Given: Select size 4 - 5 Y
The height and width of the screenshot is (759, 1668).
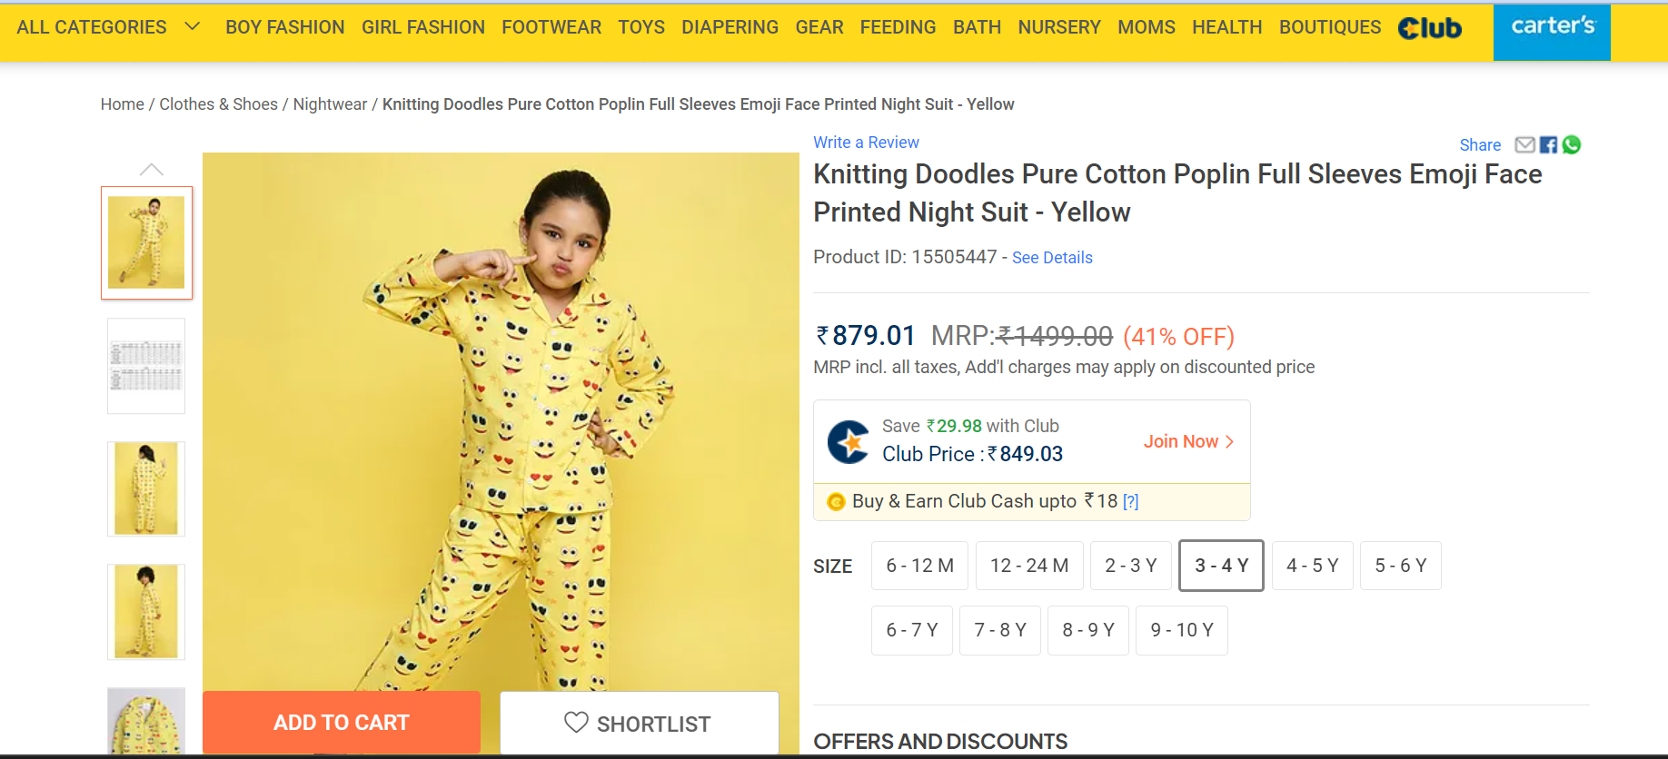Looking at the screenshot, I should [x=1312, y=566].
